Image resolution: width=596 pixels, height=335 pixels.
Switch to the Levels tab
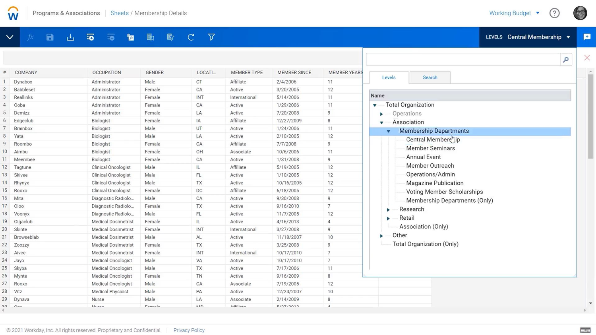coord(389,77)
